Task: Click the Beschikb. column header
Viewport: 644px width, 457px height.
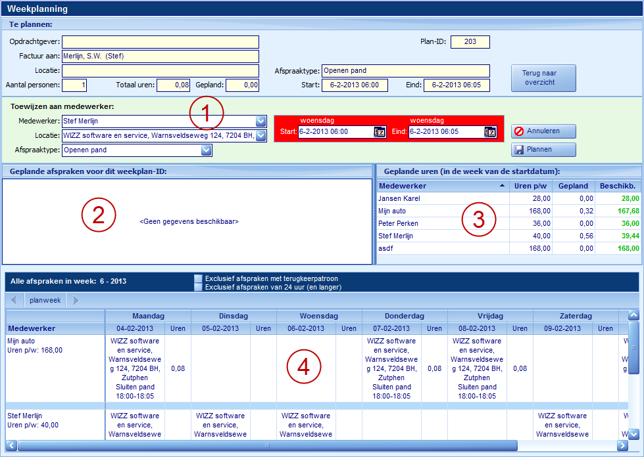Action: pyautogui.click(x=618, y=186)
